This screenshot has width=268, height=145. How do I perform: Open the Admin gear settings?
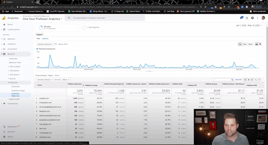pos(5,136)
